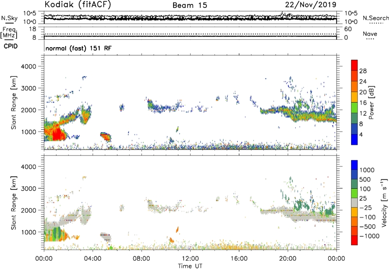Image resolution: width=389 pixels, height=269 pixels.
Task: Select the bright blue bottom power colorbar segment
Action: [354, 139]
